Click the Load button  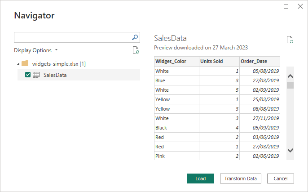tap(200, 179)
